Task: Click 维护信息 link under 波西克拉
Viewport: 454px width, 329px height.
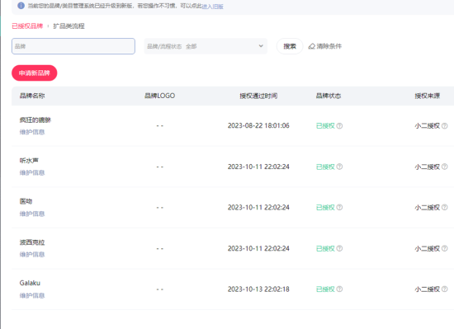Action: [32, 255]
